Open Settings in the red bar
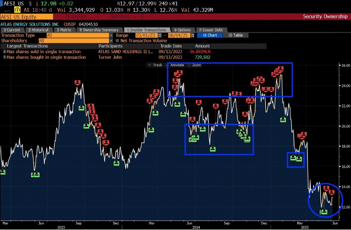351x230 pixels. pos(120,17)
